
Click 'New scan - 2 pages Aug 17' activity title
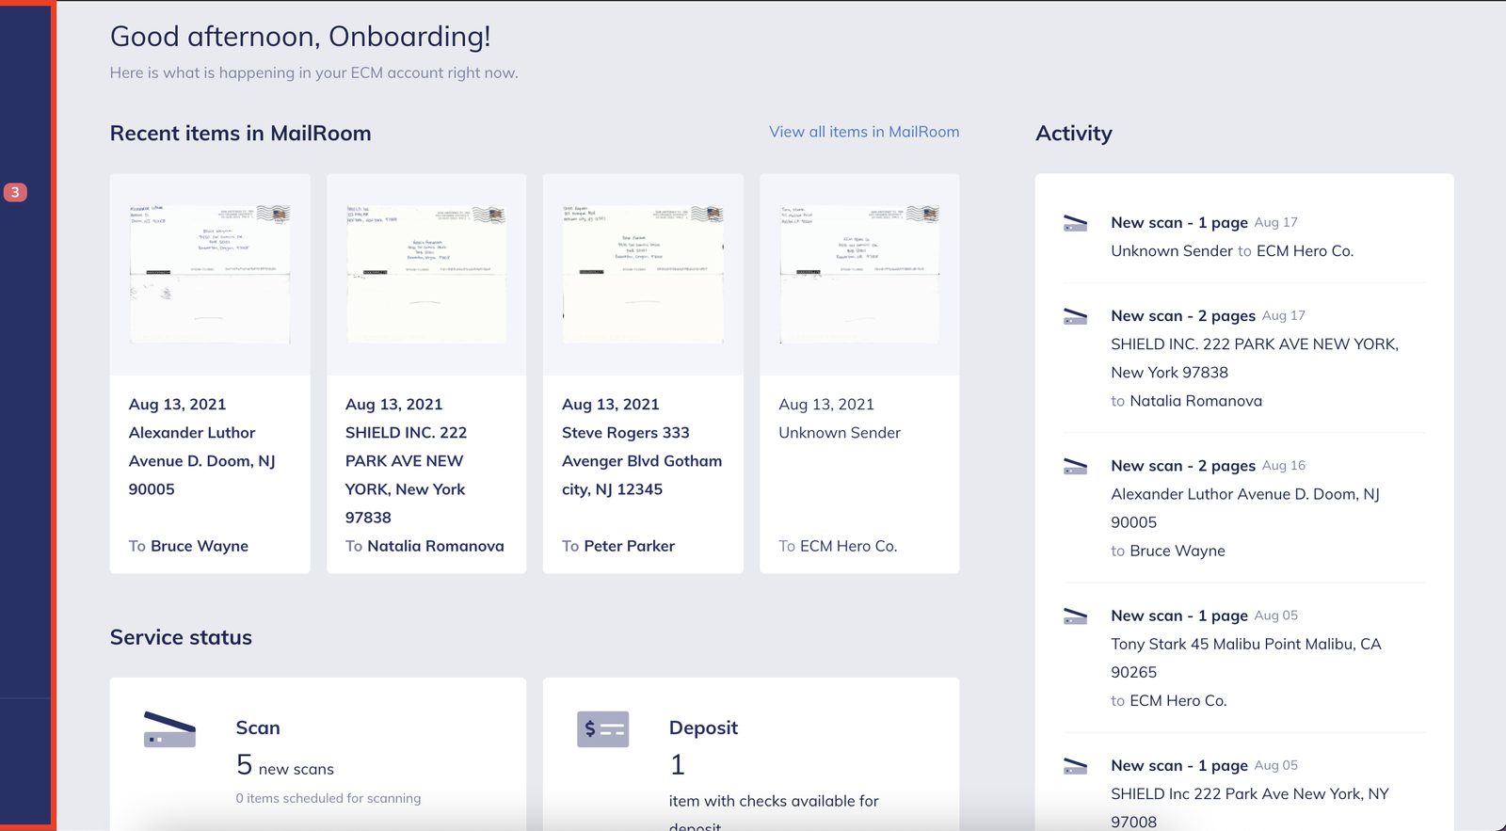[1208, 316]
